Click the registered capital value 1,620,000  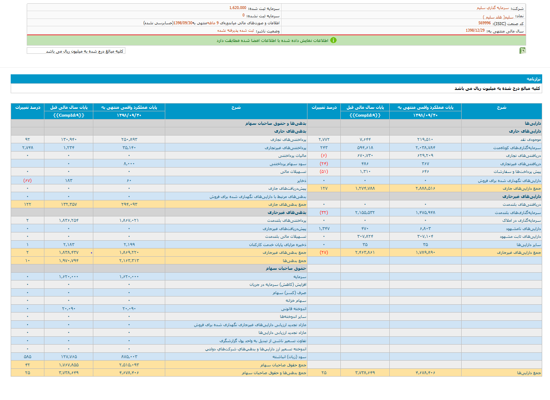238,8
